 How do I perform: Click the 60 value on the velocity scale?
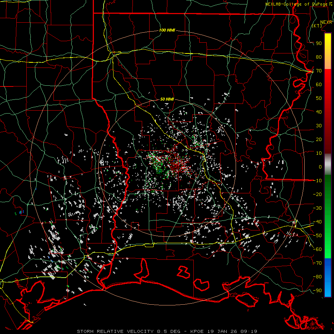[x=319, y=84]
